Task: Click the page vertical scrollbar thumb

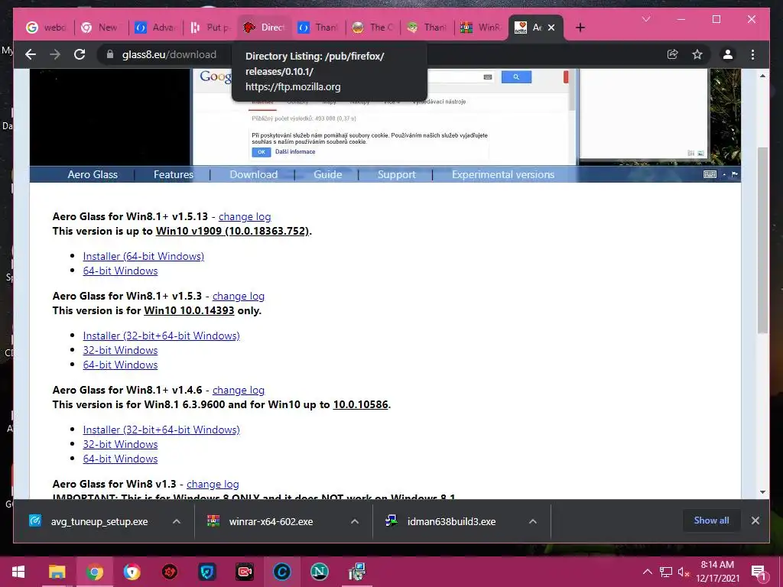Action: (x=762, y=240)
